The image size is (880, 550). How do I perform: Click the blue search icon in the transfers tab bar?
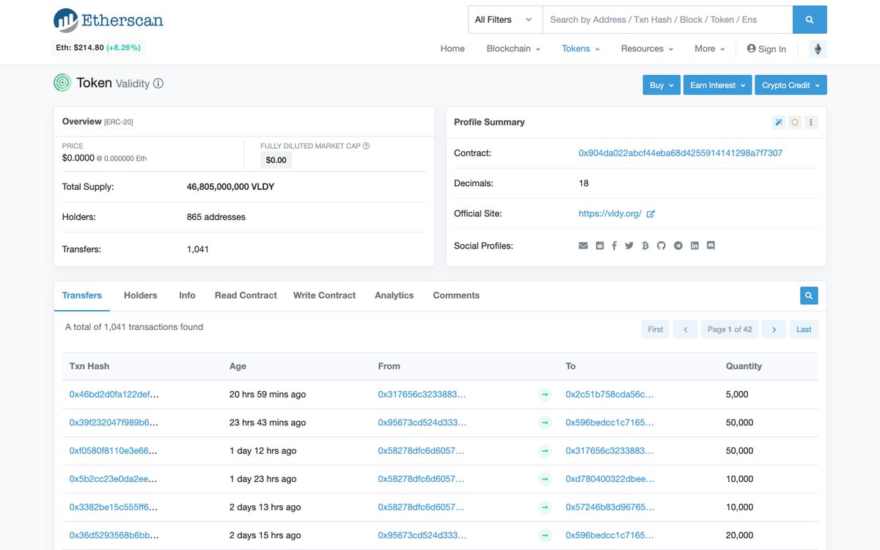point(809,296)
